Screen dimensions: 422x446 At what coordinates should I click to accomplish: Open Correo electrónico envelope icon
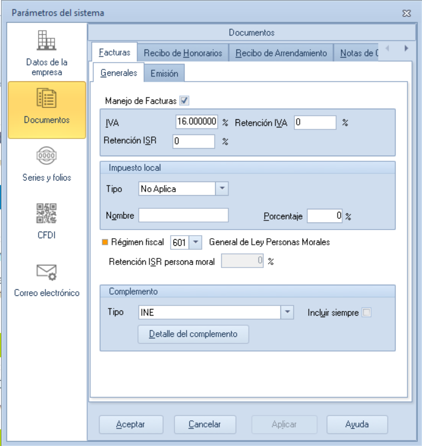(47, 272)
